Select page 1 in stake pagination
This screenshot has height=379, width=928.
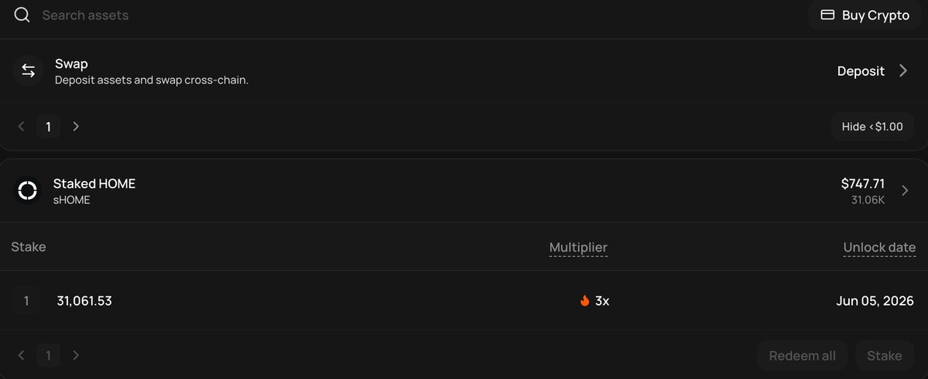(x=49, y=355)
